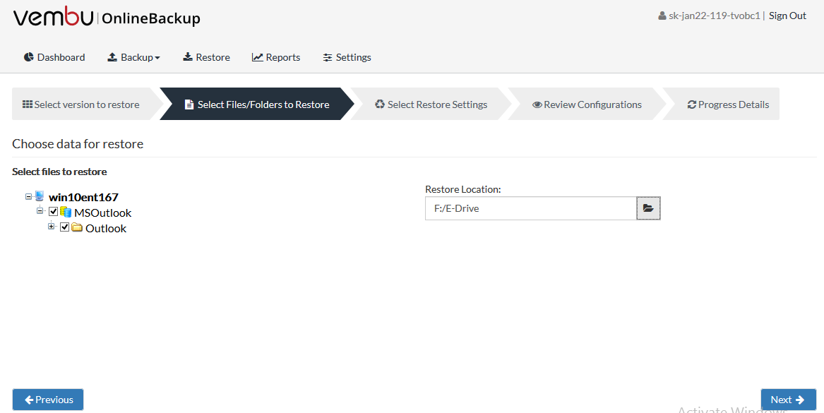Viewport: 824px width, 413px height.
Task: Click the Settings sliders icon
Action: tap(328, 57)
